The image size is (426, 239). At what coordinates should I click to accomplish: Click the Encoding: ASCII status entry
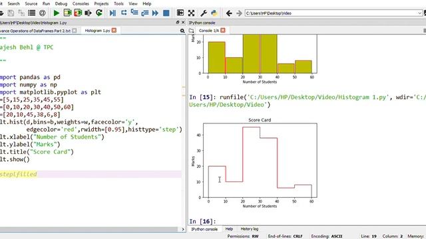(327, 236)
